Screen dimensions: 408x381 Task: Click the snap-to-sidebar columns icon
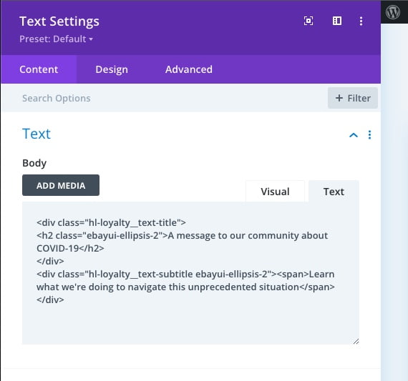click(337, 21)
